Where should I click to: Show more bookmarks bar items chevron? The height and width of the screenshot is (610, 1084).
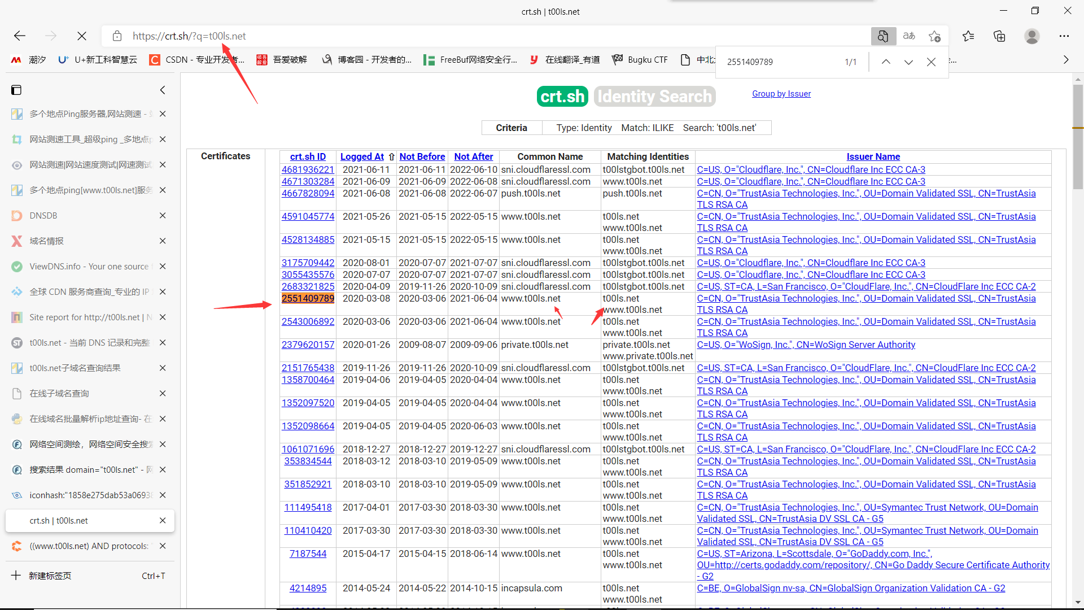pos(1066,60)
